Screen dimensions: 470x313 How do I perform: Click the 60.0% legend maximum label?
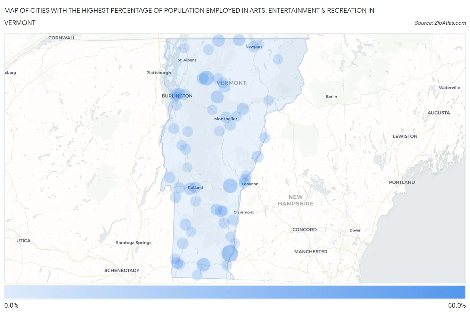(457, 306)
